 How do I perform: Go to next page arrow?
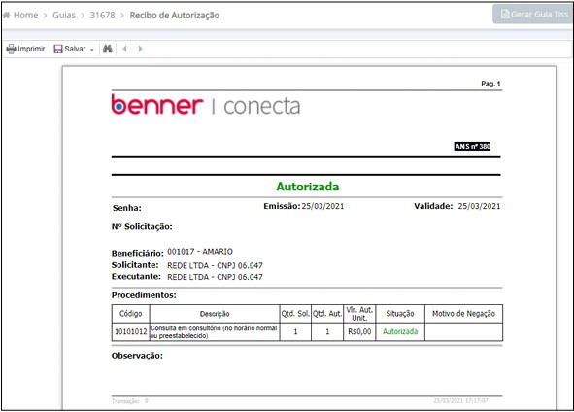click(140, 49)
